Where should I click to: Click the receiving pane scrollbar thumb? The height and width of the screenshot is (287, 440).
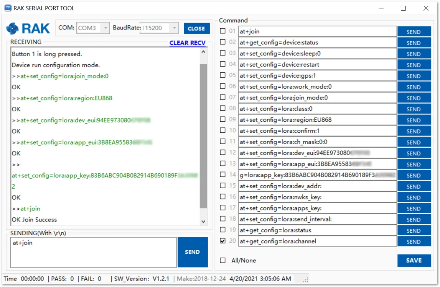(203, 136)
